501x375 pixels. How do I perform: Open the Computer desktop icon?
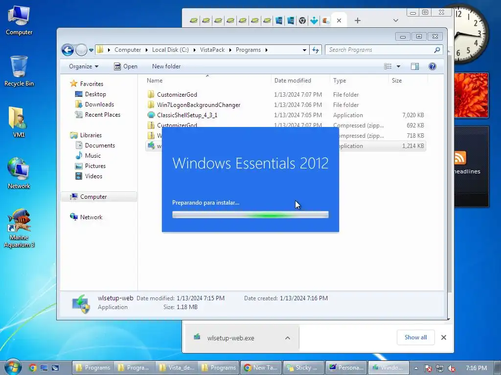point(19,21)
